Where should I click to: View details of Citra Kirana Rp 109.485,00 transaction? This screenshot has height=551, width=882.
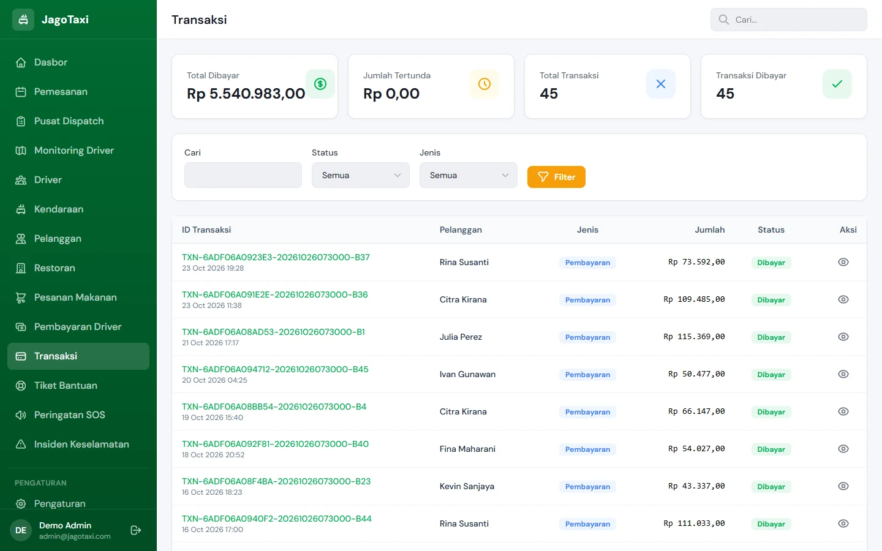pyautogui.click(x=843, y=299)
